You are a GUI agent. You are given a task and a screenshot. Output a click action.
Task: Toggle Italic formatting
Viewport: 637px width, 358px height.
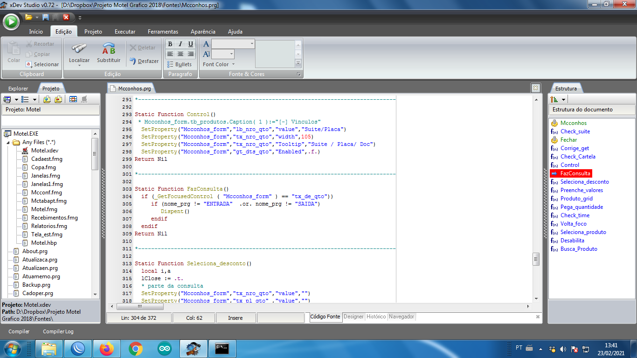pos(180,44)
